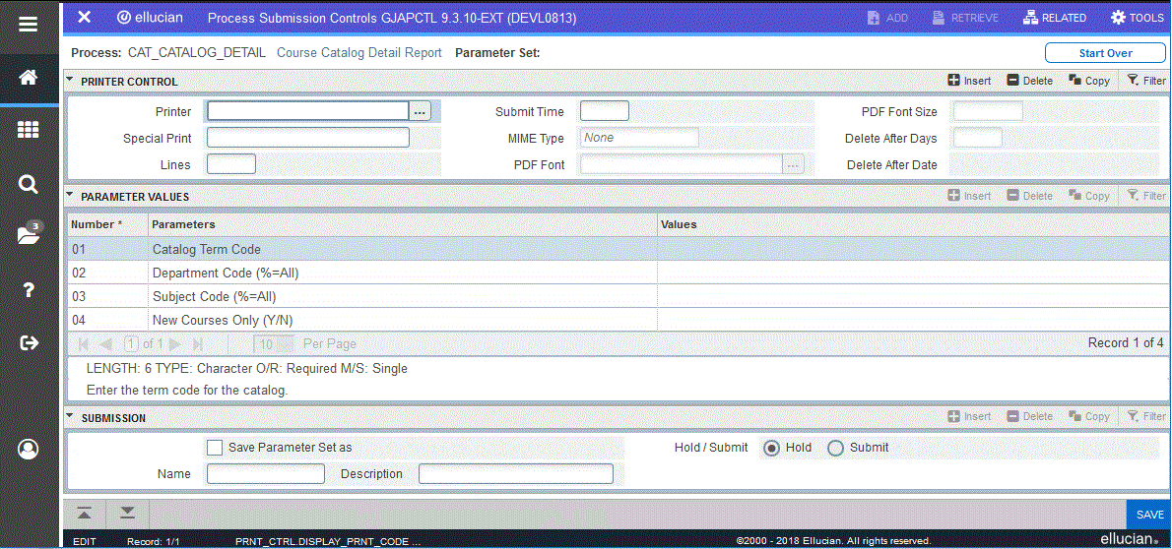Open the hamburger menu in the sidebar
Viewport: 1172px width, 549px height.
point(29,24)
